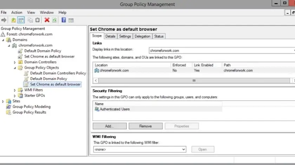Click the 'Yes' value under Link Enabled
The height and width of the screenshot is (165, 295).
pyautogui.click(x=197, y=70)
